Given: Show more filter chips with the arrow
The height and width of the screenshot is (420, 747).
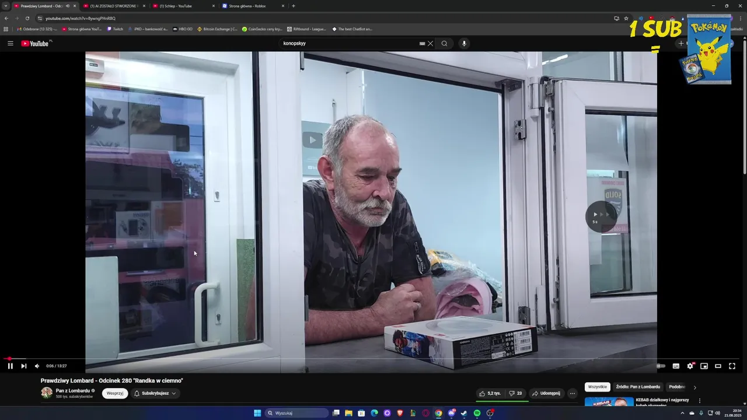Looking at the screenshot, I should pyautogui.click(x=694, y=387).
